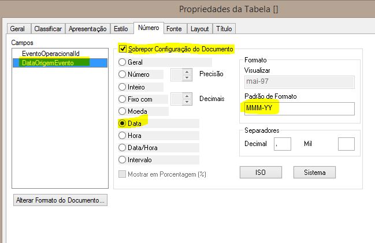Open the Fonte tab
375x243 pixels.
[173, 29]
